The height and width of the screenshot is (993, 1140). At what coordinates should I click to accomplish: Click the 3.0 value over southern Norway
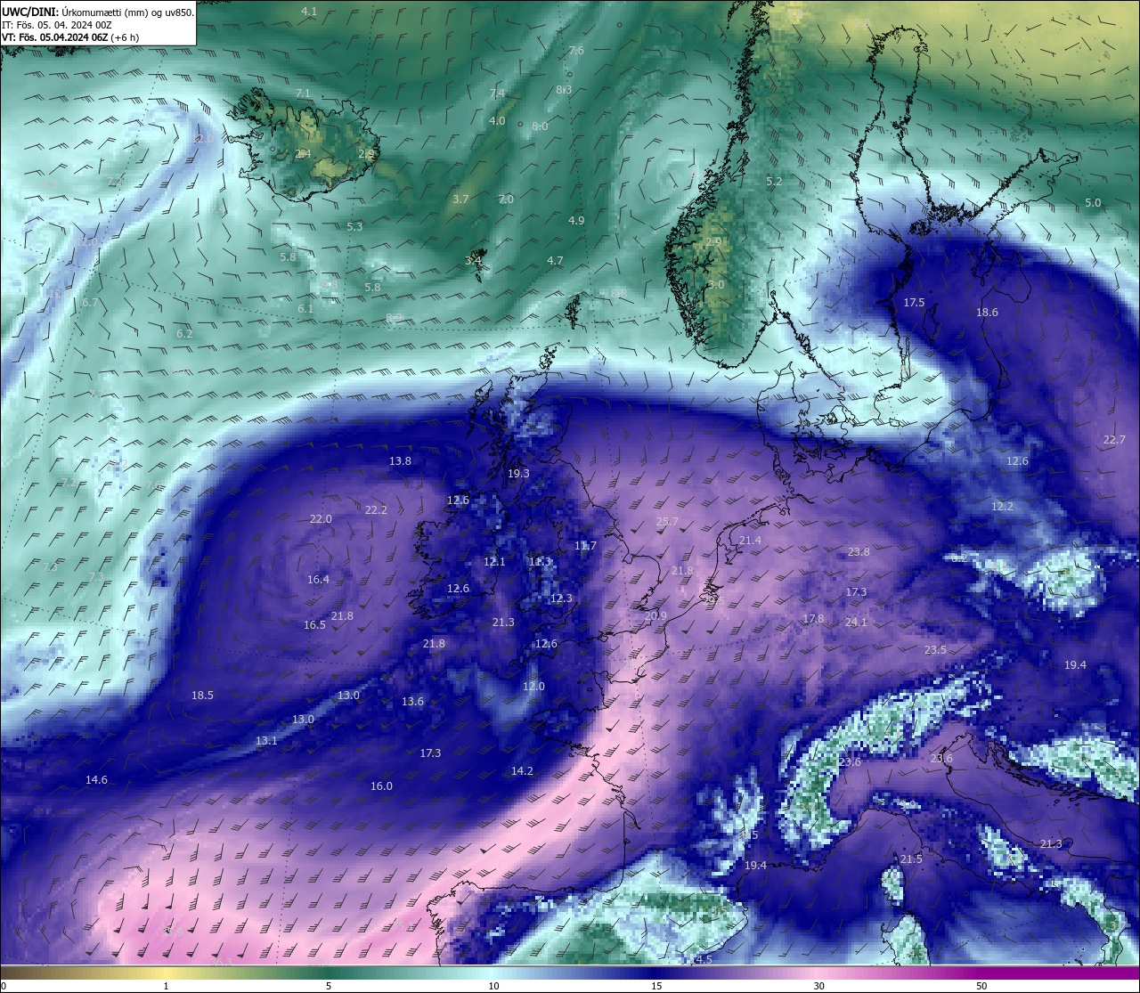pos(716,285)
